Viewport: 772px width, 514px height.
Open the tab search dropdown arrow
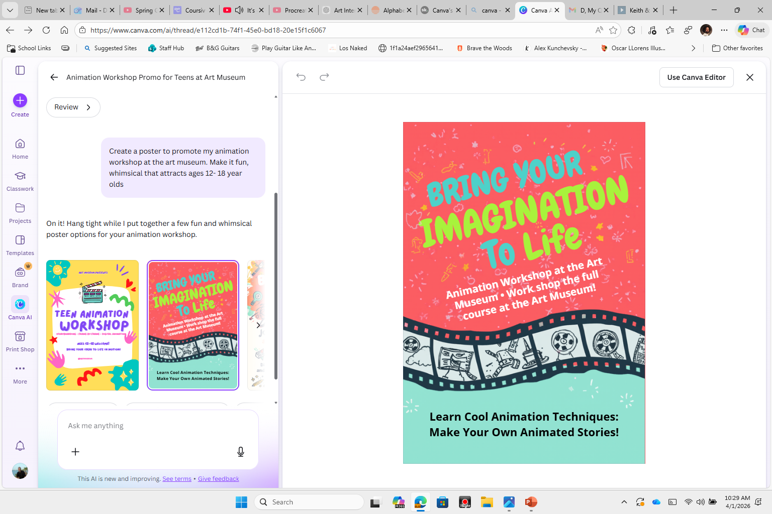click(10, 10)
